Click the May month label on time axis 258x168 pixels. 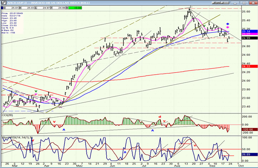(x=79, y=166)
